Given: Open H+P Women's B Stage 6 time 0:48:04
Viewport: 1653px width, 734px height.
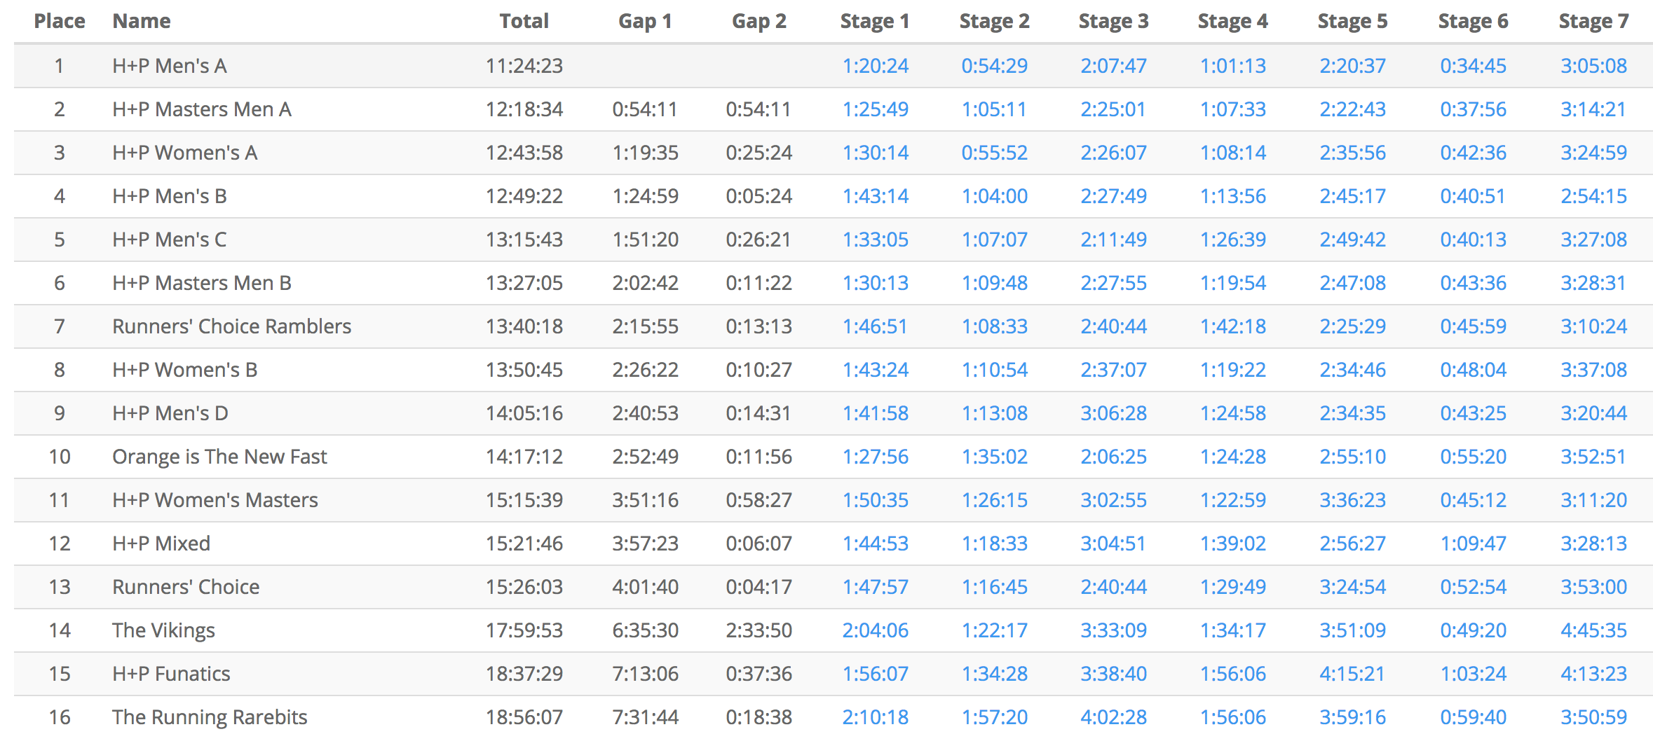Looking at the screenshot, I should pos(1473,370).
